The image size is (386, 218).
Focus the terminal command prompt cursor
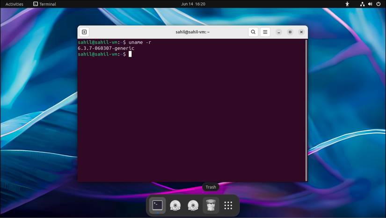(x=130, y=54)
